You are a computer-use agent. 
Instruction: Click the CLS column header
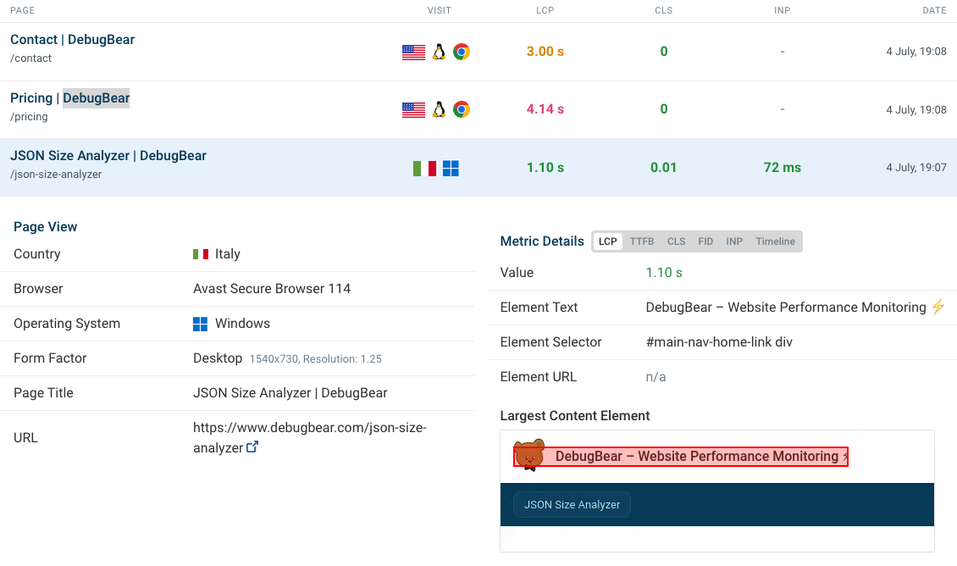[663, 10]
